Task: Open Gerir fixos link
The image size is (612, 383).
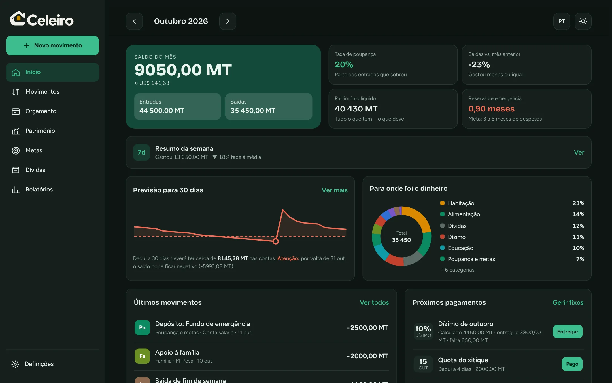Action: coord(568,302)
